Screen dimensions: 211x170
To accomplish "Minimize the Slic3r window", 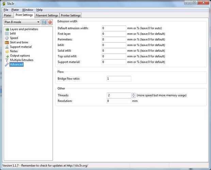I will click(x=188, y=3).
